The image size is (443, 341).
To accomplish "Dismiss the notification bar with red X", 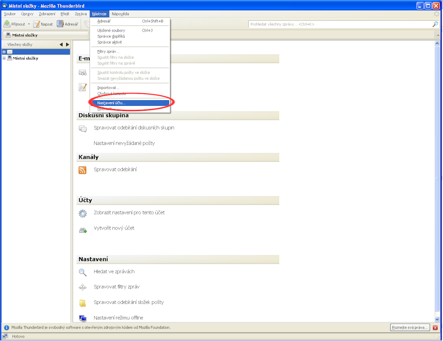I will tap(435, 328).
